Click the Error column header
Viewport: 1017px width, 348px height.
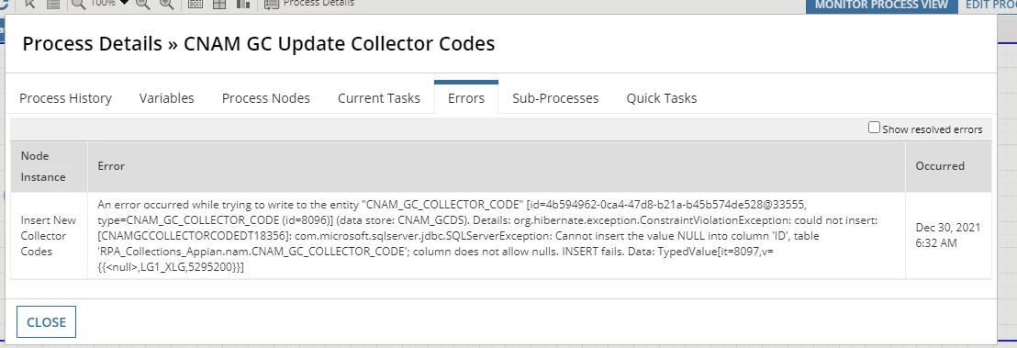click(x=497, y=166)
